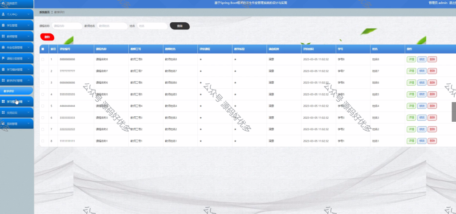Click the flag icon beside 课程分类管理
This screenshot has width=456, height=214.
click(3, 58)
